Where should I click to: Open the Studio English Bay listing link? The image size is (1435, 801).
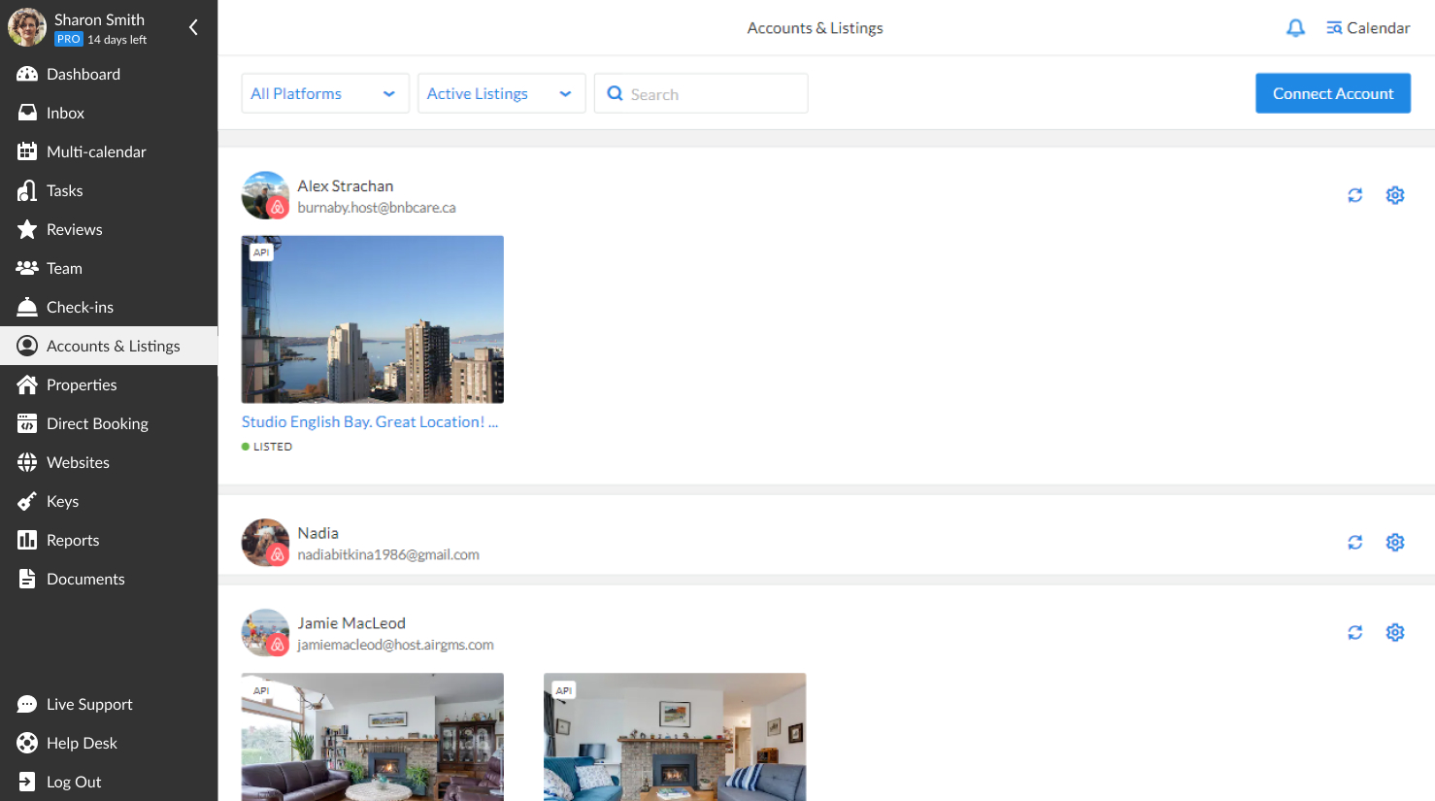(x=370, y=421)
